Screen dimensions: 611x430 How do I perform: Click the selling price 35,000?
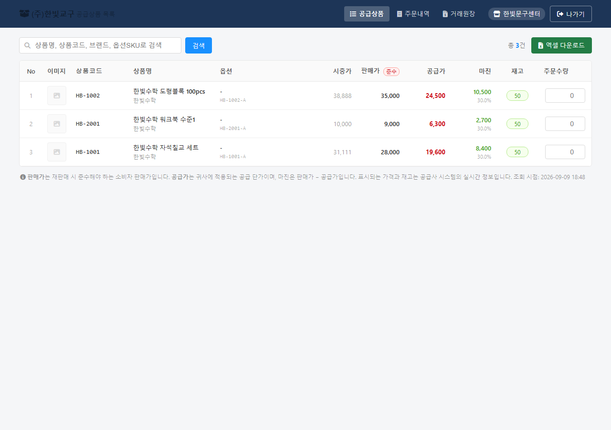(390, 96)
